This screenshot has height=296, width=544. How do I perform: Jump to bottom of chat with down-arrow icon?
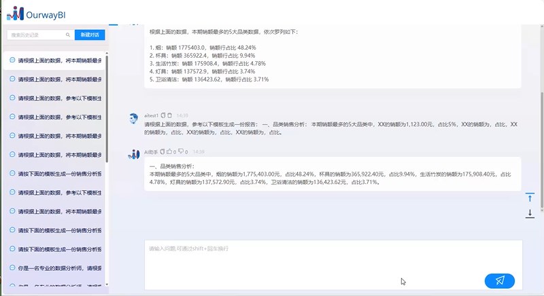click(530, 214)
